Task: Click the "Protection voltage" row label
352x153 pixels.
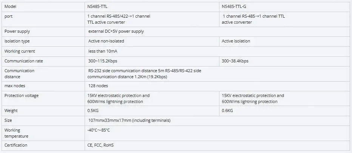Action: coord(22,95)
